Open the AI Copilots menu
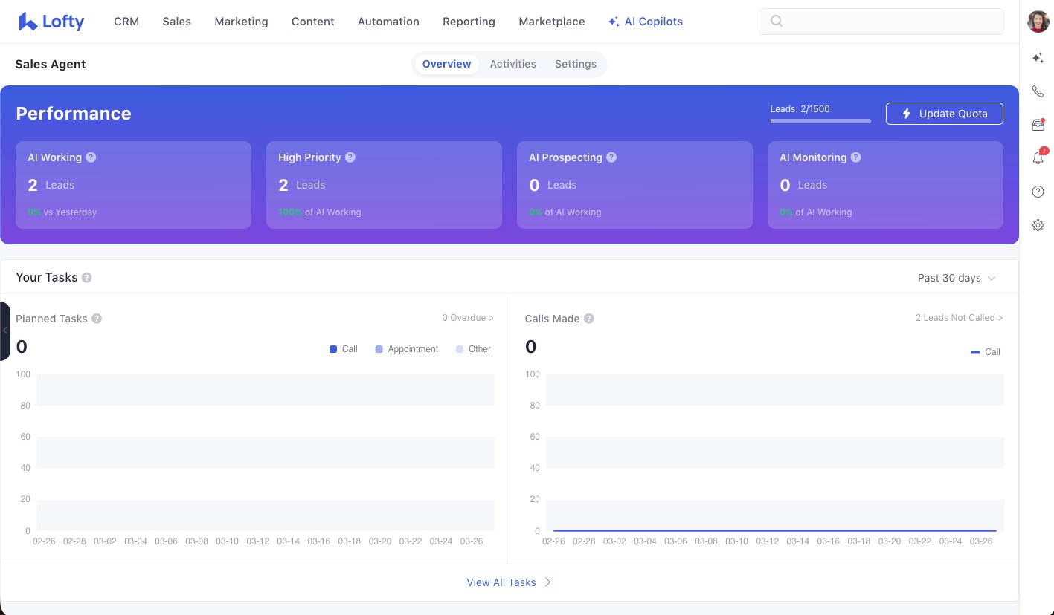Viewport: 1054px width, 615px height. pyautogui.click(x=645, y=22)
